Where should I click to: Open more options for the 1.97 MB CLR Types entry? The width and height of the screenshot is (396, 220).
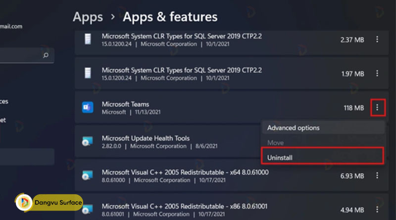tap(378, 73)
